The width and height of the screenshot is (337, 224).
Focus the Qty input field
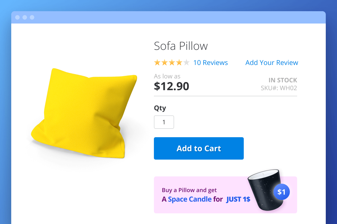pyautogui.click(x=164, y=122)
